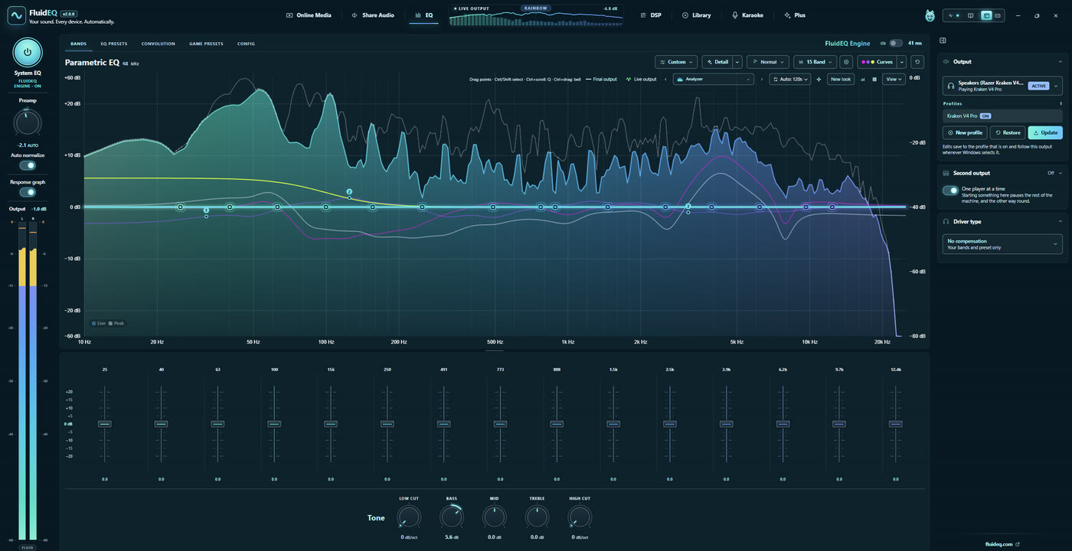
Task: Click the square icon left of View
Action: pos(874,79)
